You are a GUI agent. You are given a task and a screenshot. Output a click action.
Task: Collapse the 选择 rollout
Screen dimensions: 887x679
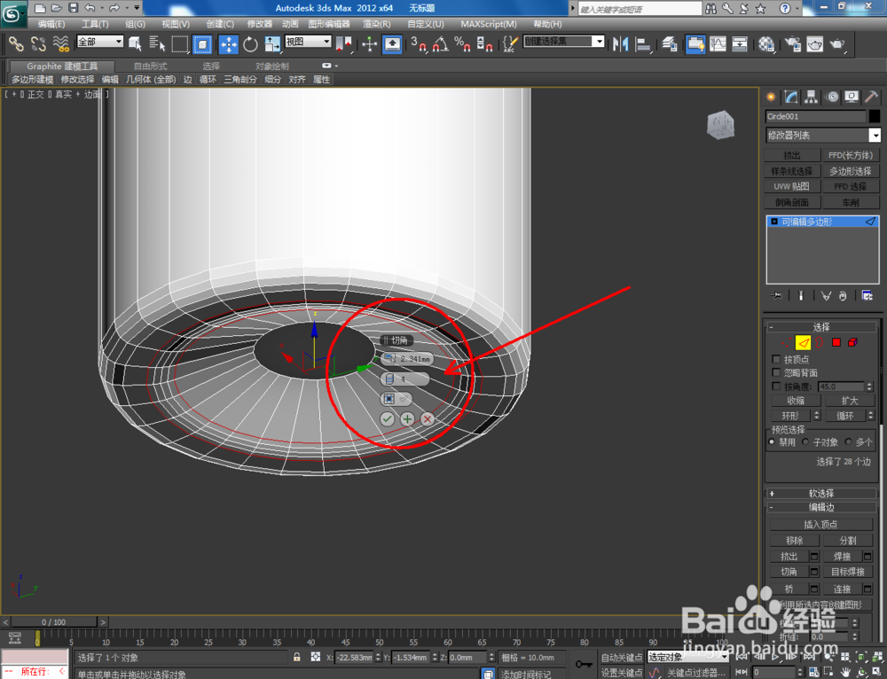(x=820, y=327)
